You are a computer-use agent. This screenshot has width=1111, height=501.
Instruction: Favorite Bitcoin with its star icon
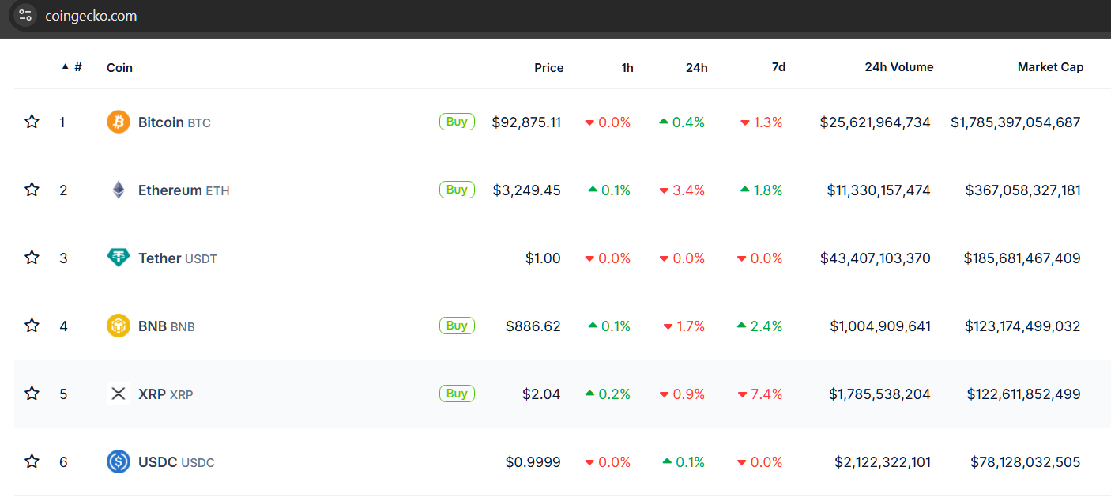[x=32, y=122]
